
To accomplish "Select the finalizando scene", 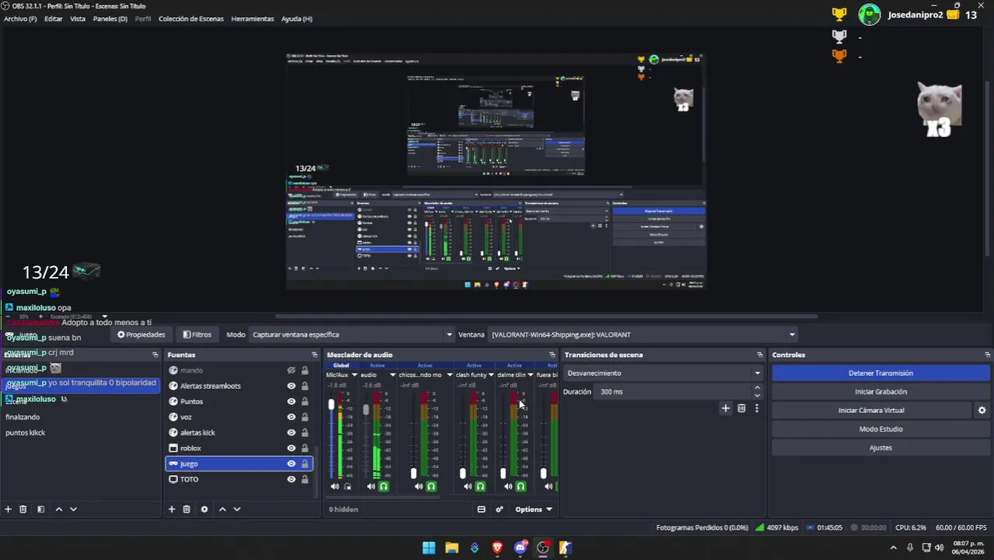I will [23, 417].
